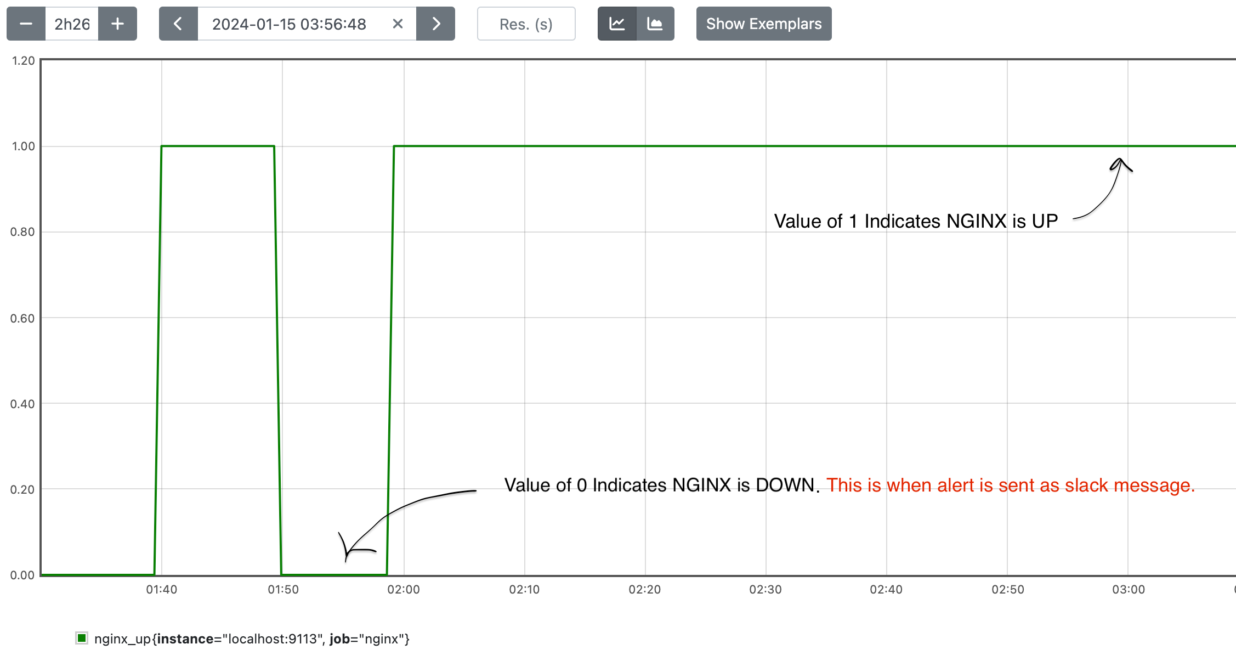This screenshot has width=1236, height=661.
Task: Click the 1.00 y-axis value label
Action: (23, 146)
